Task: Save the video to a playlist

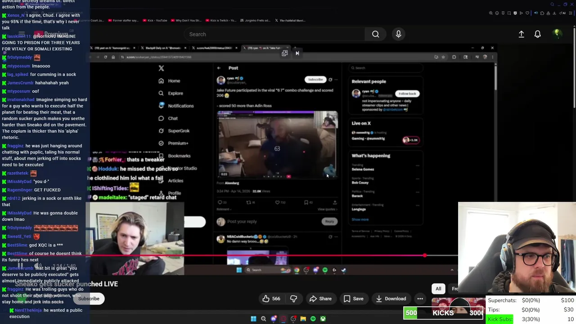Action: (353, 299)
